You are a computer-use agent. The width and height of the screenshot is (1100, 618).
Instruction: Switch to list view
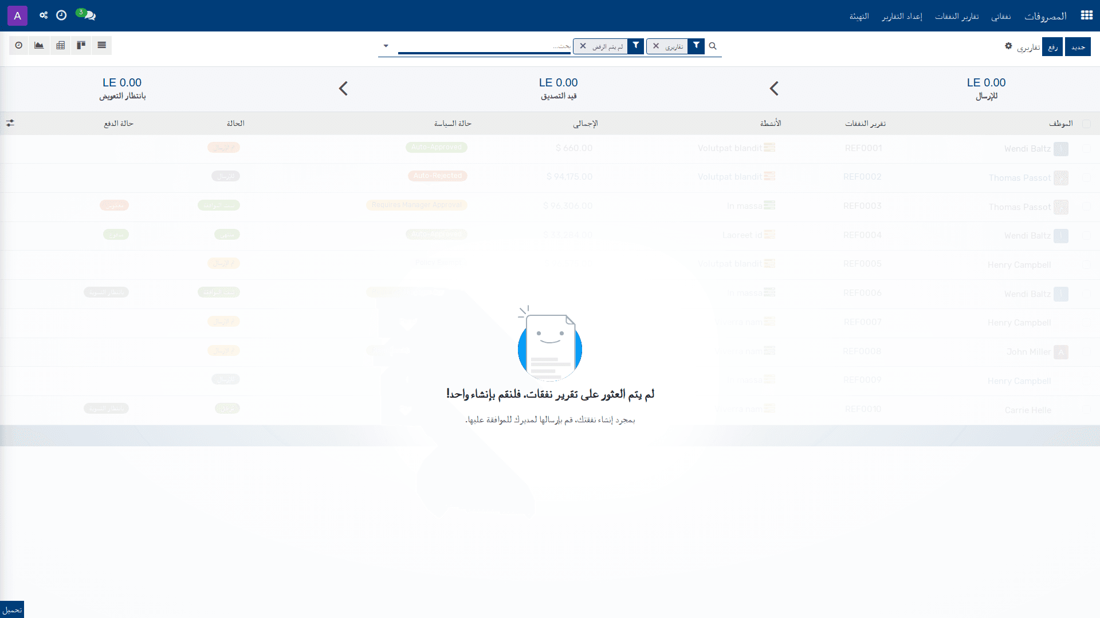tap(102, 45)
